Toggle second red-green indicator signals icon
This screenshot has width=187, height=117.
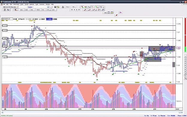(86, 7)
